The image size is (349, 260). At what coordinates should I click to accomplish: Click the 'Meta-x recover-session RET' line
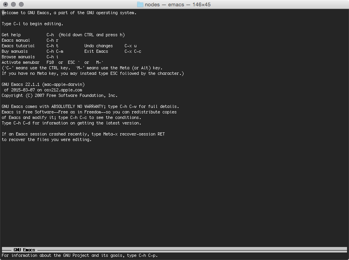(x=83, y=134)
